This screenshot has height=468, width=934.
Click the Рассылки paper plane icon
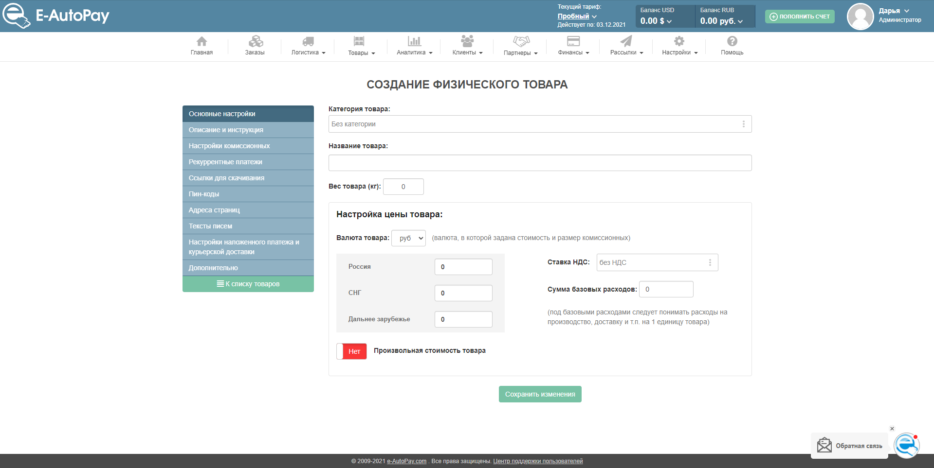[x=626, y=41]
